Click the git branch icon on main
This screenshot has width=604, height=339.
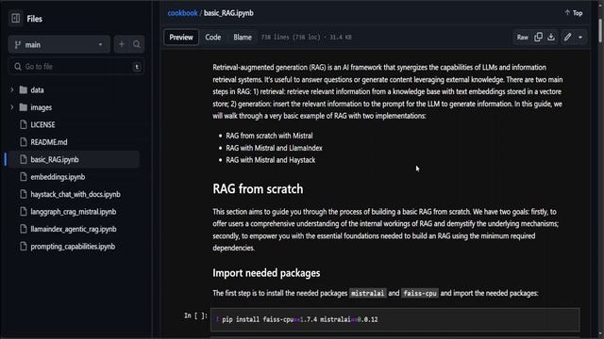point(17,44)
